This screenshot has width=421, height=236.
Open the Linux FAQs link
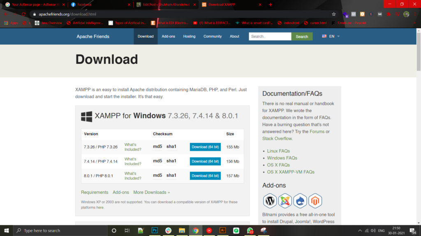point(278,151)
